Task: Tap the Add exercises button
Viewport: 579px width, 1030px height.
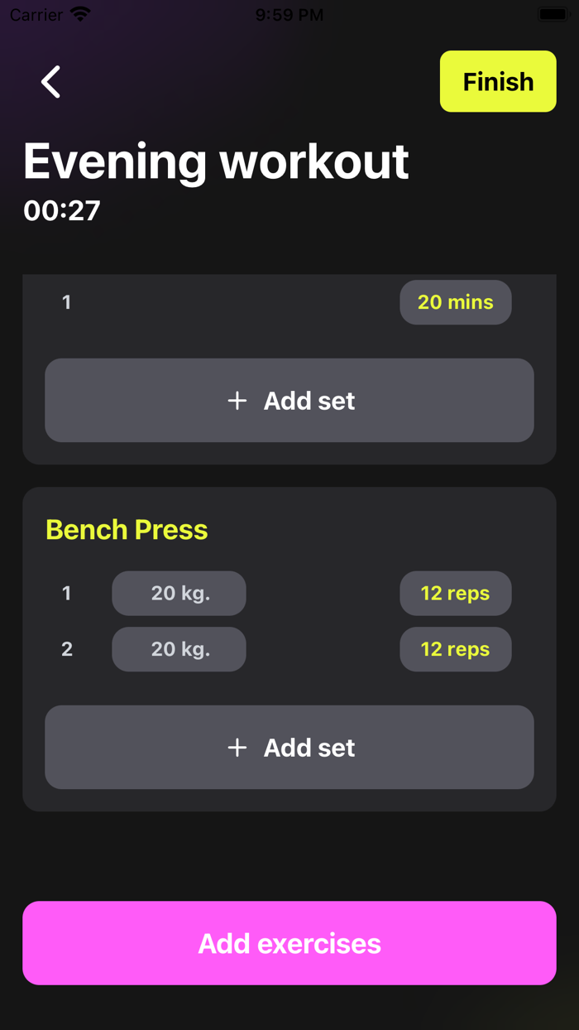Action: 289,943
